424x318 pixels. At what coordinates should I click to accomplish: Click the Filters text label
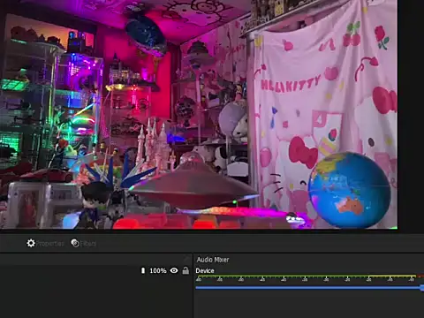tap(88, 244)
